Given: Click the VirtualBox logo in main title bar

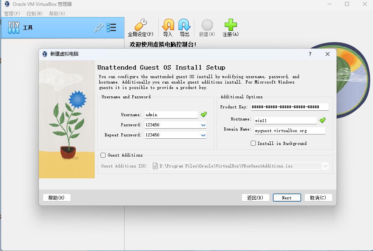Looking at the screenshot, I should (x=7, y=4).
